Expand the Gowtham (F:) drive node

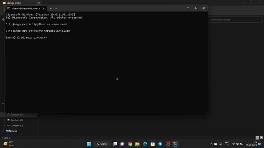(5, 125)
